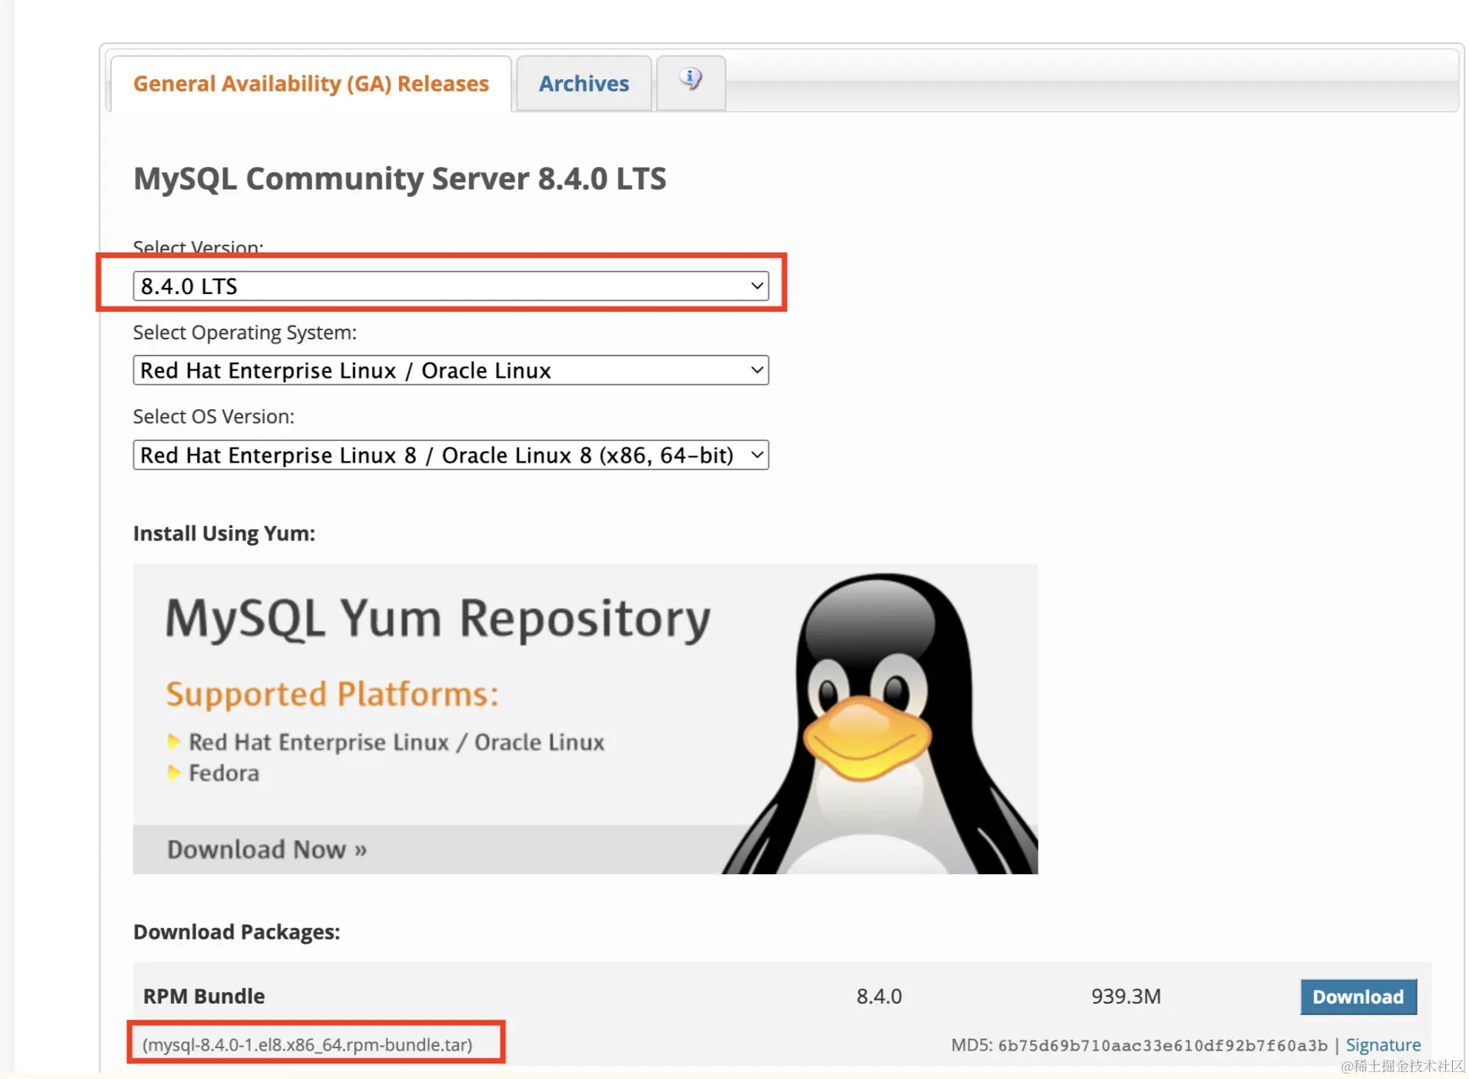
Task: Open the Select OS Version dropdown
Action: (x=450, y=456)
